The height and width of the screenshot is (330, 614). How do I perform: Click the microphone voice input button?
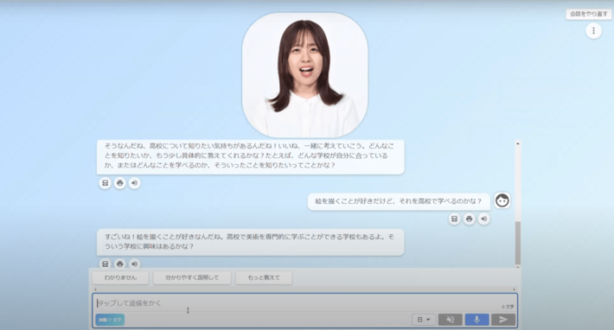476,320
